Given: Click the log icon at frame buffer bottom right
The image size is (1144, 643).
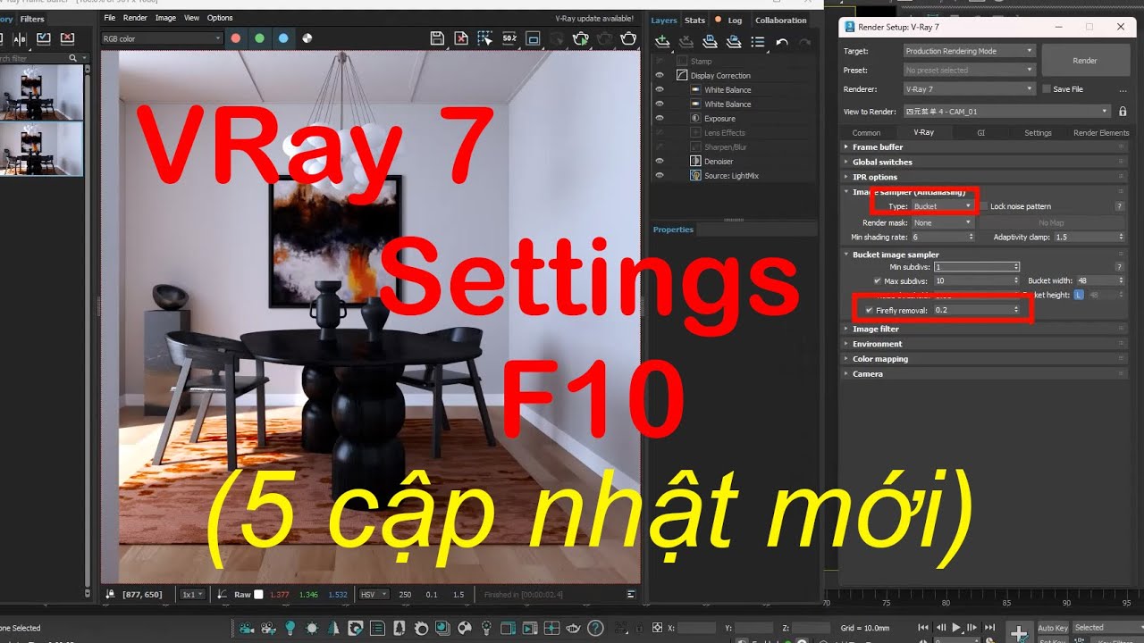Looking at the screenshot, I should [631, 594].
